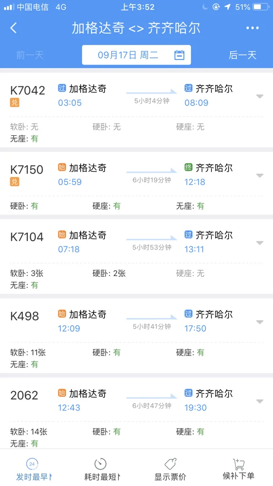Go to the next day with 后一天
This screenshot has height=486, width=273.
(242, 55)
